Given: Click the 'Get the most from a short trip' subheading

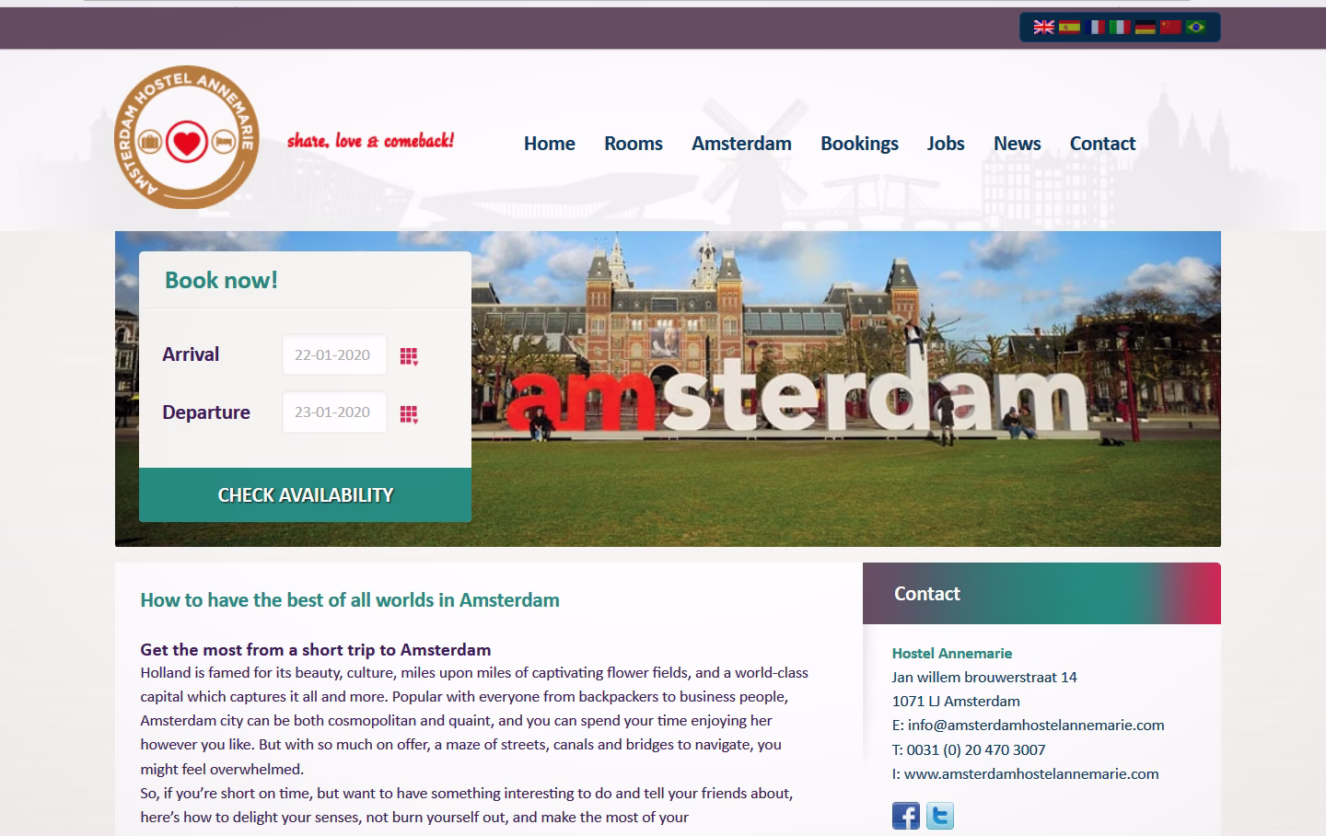Looking at the screenshot, I should pos(316,650).
